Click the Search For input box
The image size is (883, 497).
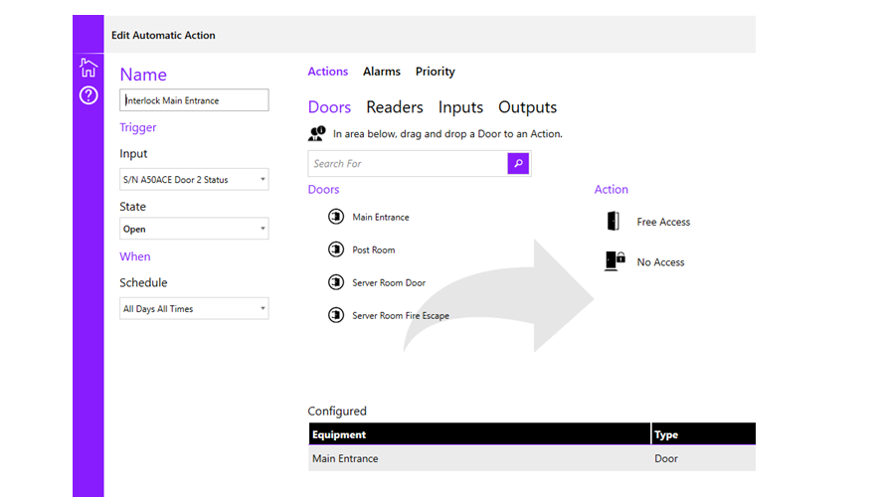[x=408, y=164]
